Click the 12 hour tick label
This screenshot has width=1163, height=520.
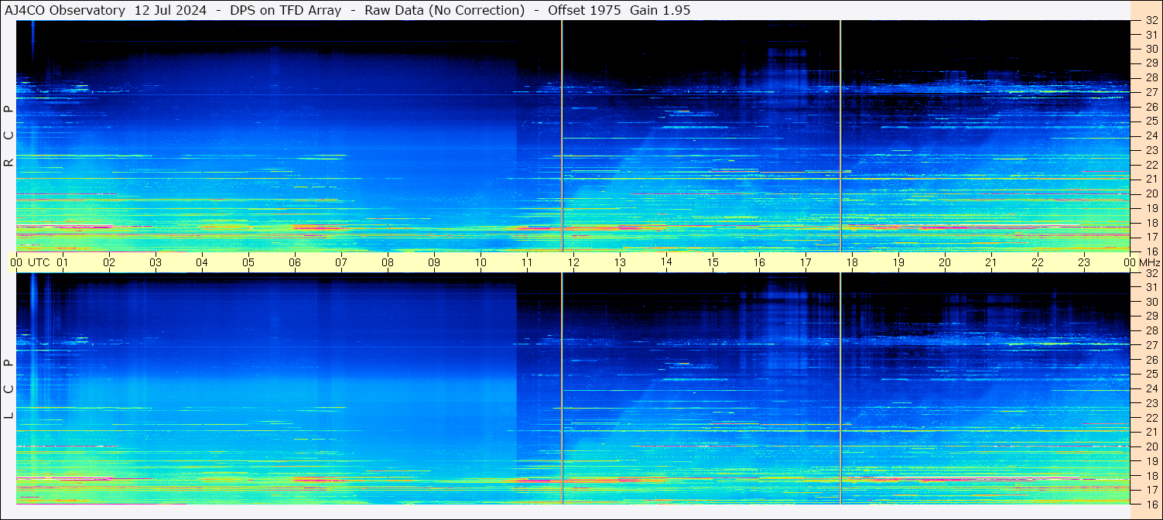click(x=573, y=262)
